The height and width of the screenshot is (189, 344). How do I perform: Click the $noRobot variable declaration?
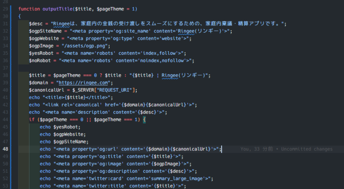point(40,60)
